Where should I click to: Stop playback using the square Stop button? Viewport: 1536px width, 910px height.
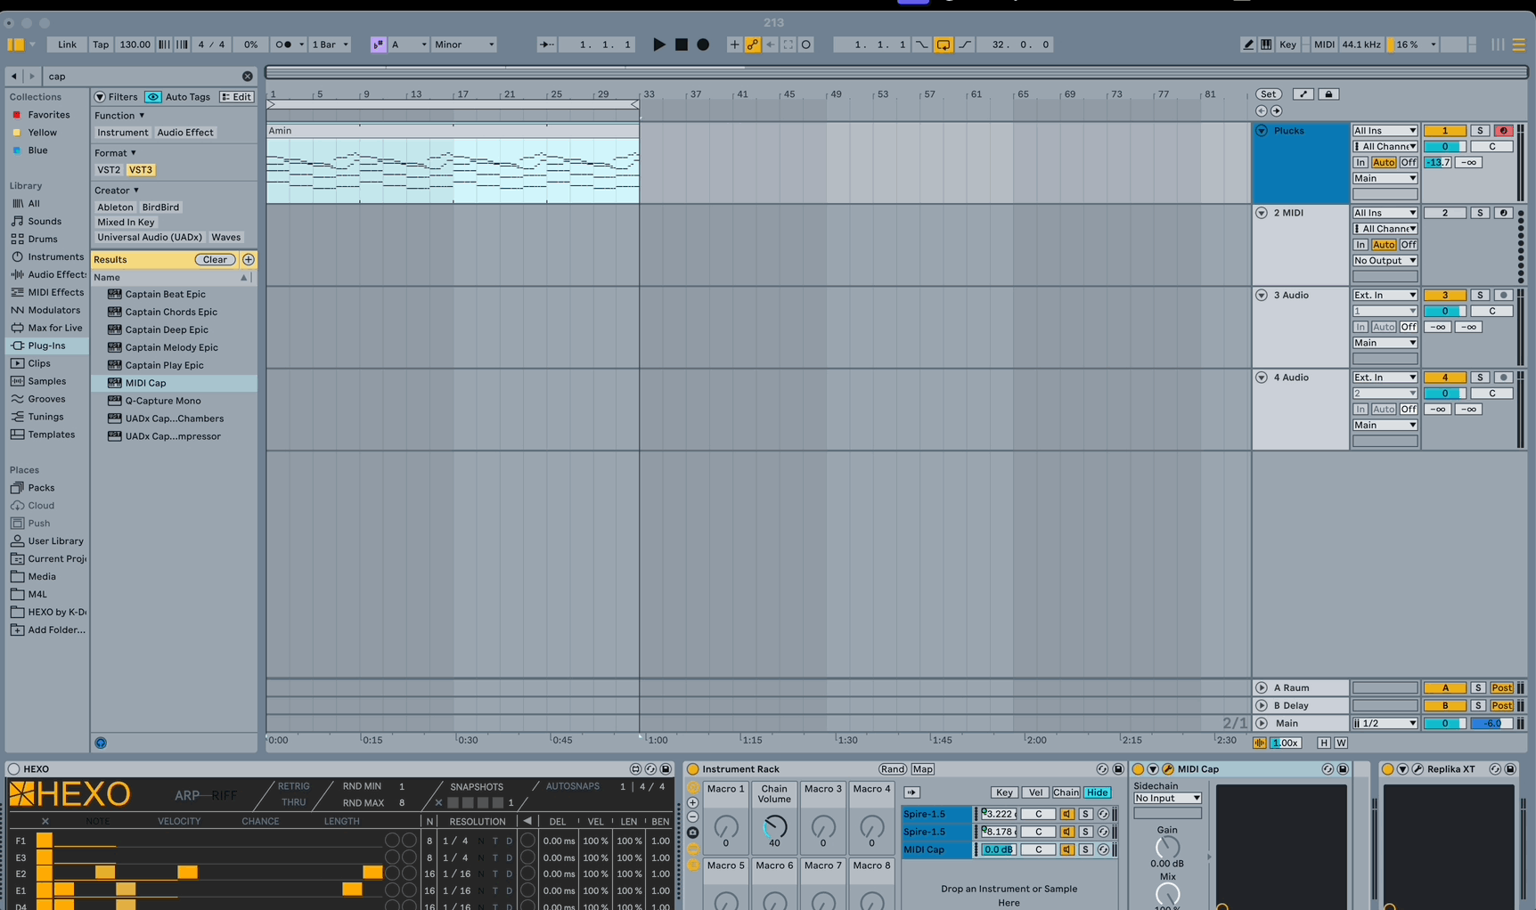coord(682,45)
